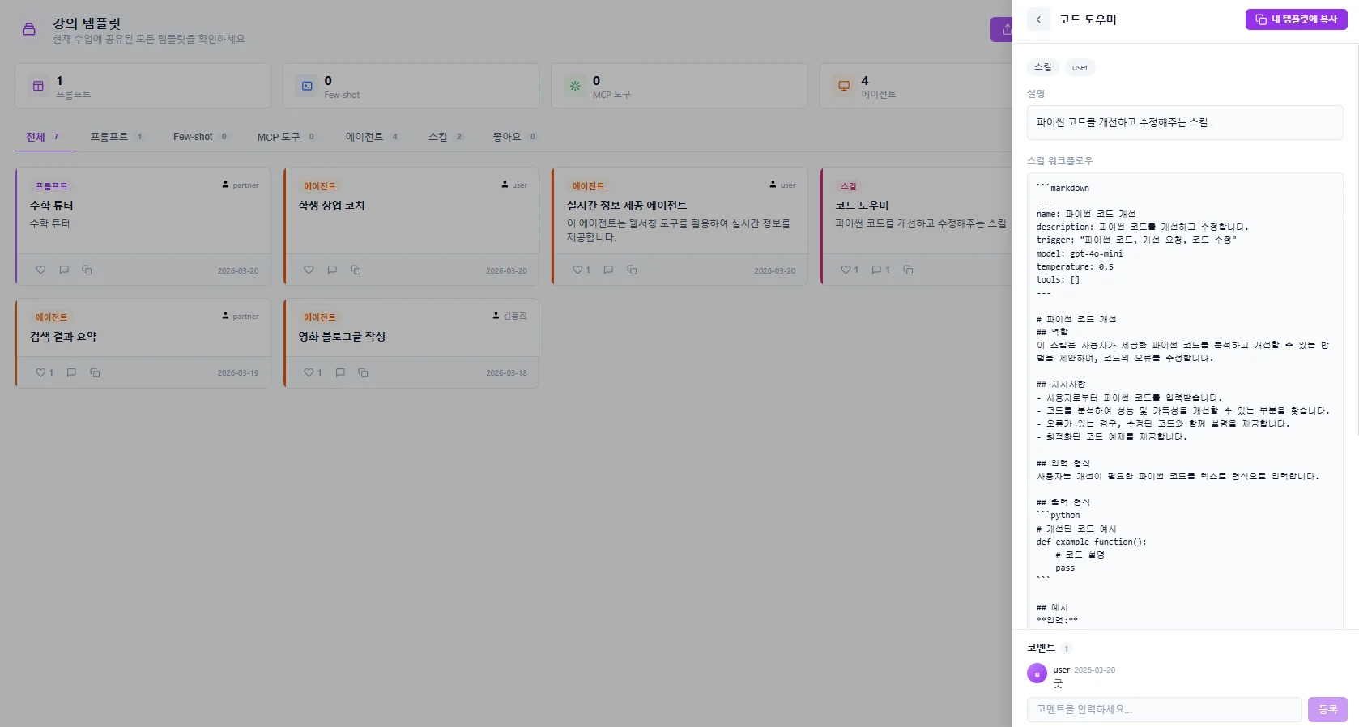The image size is (1359, 727).
Task: Click the 코멘트 heading in detail panel
Action: pyautogui.click(x=1042, y=648)
